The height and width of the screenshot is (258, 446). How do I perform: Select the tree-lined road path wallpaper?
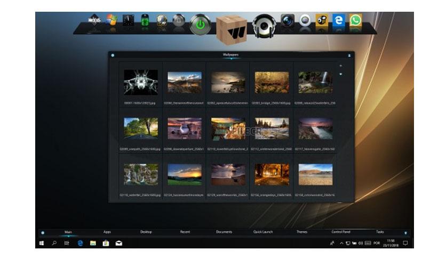coord(141,128)
